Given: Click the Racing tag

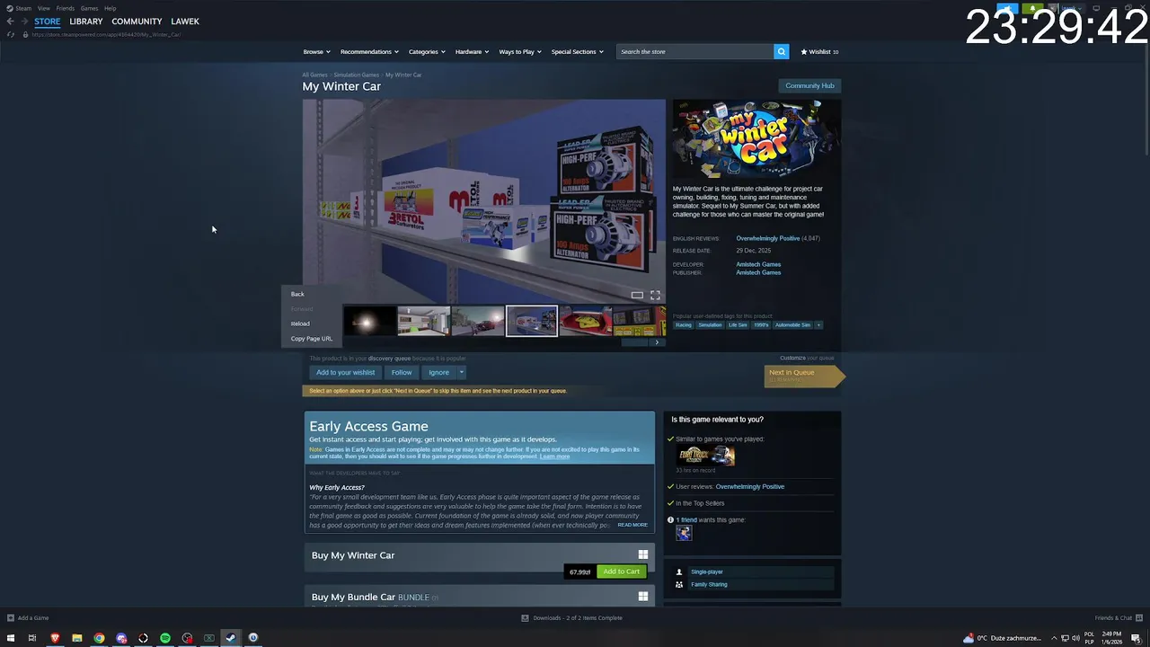Looking at the screenshot, I should pos(684,324).
